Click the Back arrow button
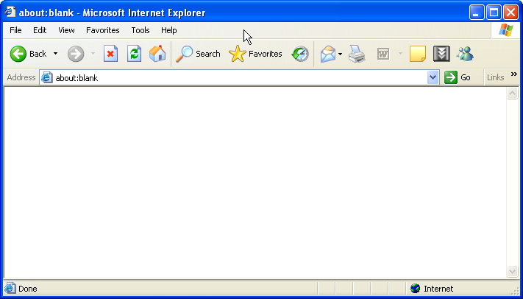Screen dimensions: 523x299 pos(28,54)
